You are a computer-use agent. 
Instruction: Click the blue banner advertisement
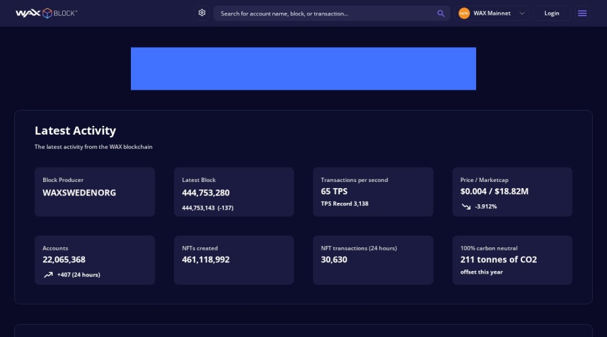[x=303, y=69]
